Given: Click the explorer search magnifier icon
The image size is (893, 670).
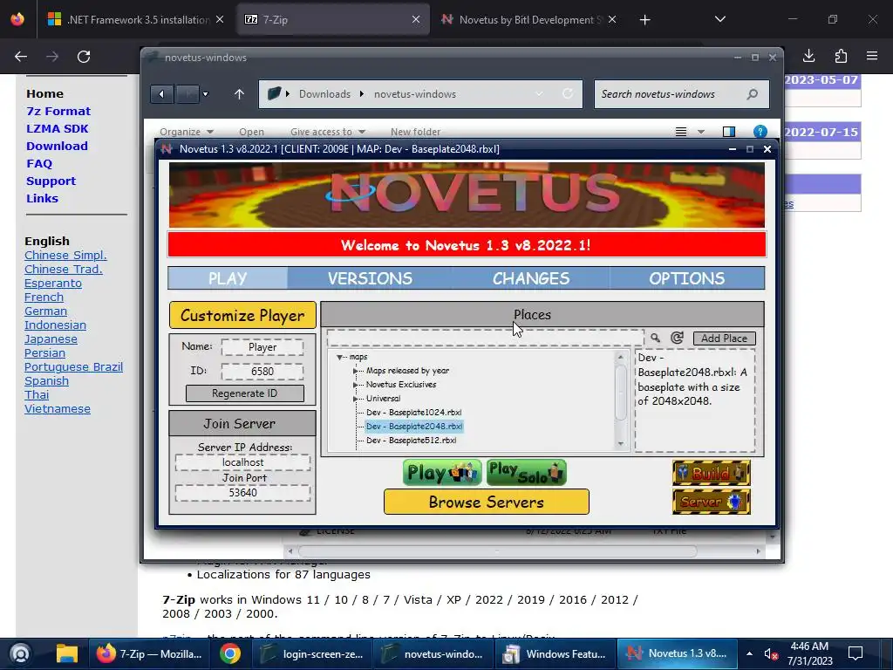Looking at the screenshot, I should [753, 94].
